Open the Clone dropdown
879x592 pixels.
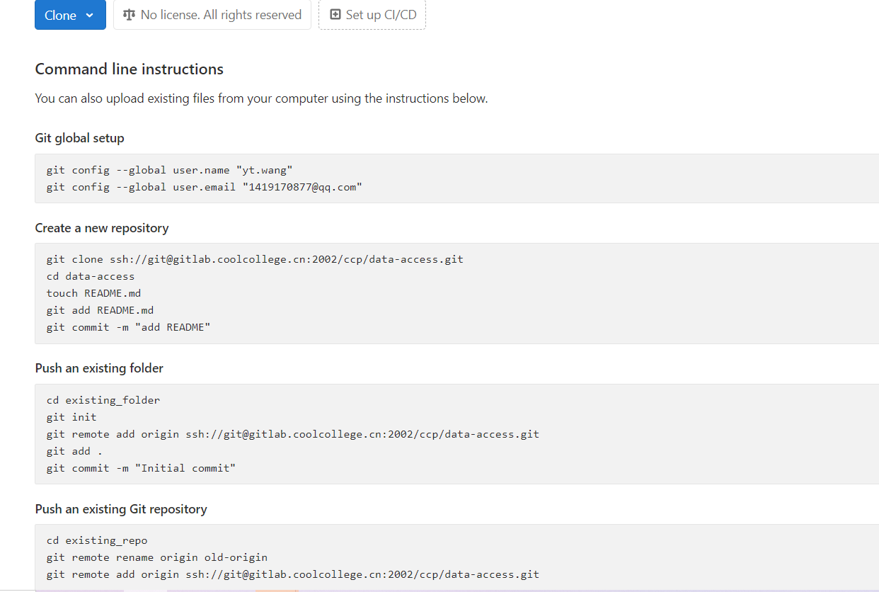tap(70, 15)
